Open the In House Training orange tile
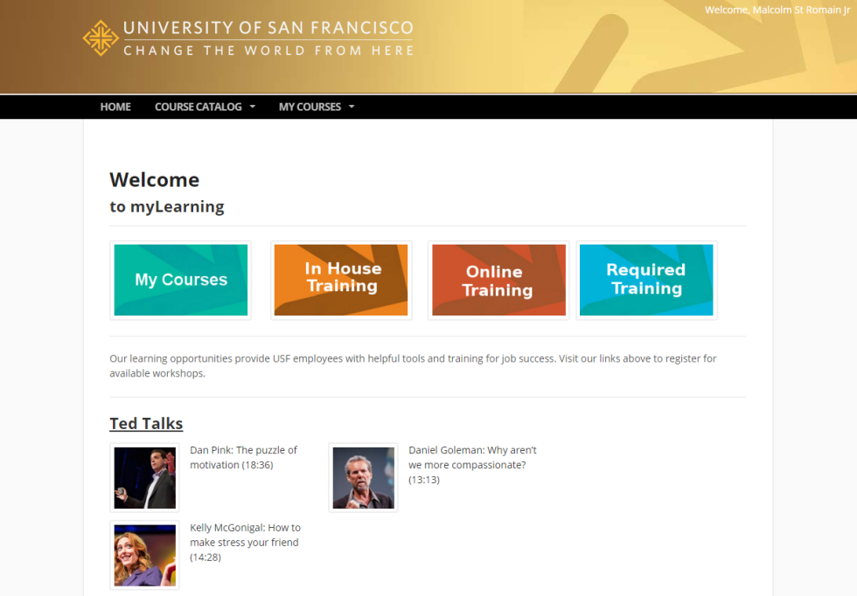The height and width of the screenshot is (596, 857). pos(341,280)
